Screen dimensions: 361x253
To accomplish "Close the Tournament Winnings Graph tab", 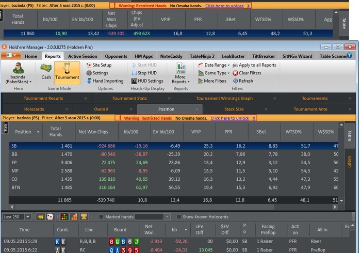I will click(x=274, y=99).
